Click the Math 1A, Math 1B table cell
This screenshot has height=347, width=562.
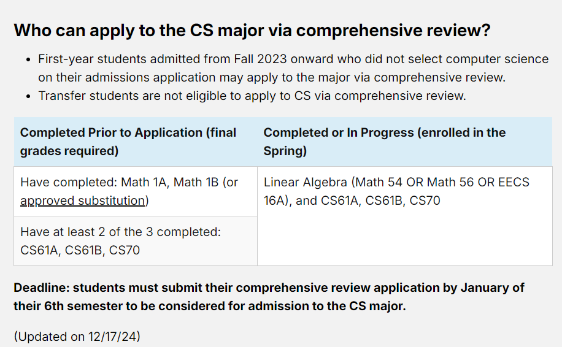pos(136,191)
